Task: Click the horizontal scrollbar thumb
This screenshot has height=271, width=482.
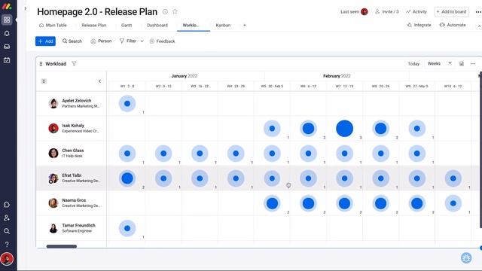Action: click(x=62, y=246)
